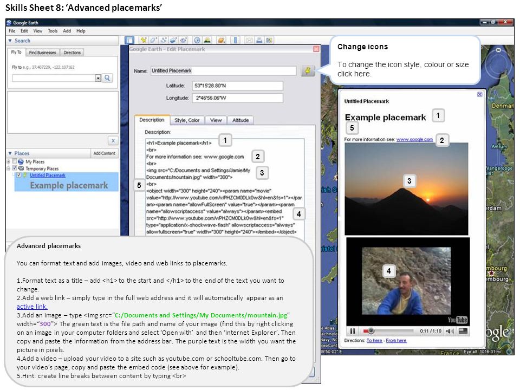Image resolution: width=520 pixels, height=390 pixels.
Task: Click the Fly To search input field
Action: click(54, 78)
